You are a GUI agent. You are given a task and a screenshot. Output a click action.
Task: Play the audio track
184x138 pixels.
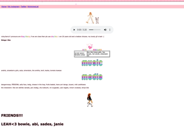pyautogui.click(x=74, y=30)
